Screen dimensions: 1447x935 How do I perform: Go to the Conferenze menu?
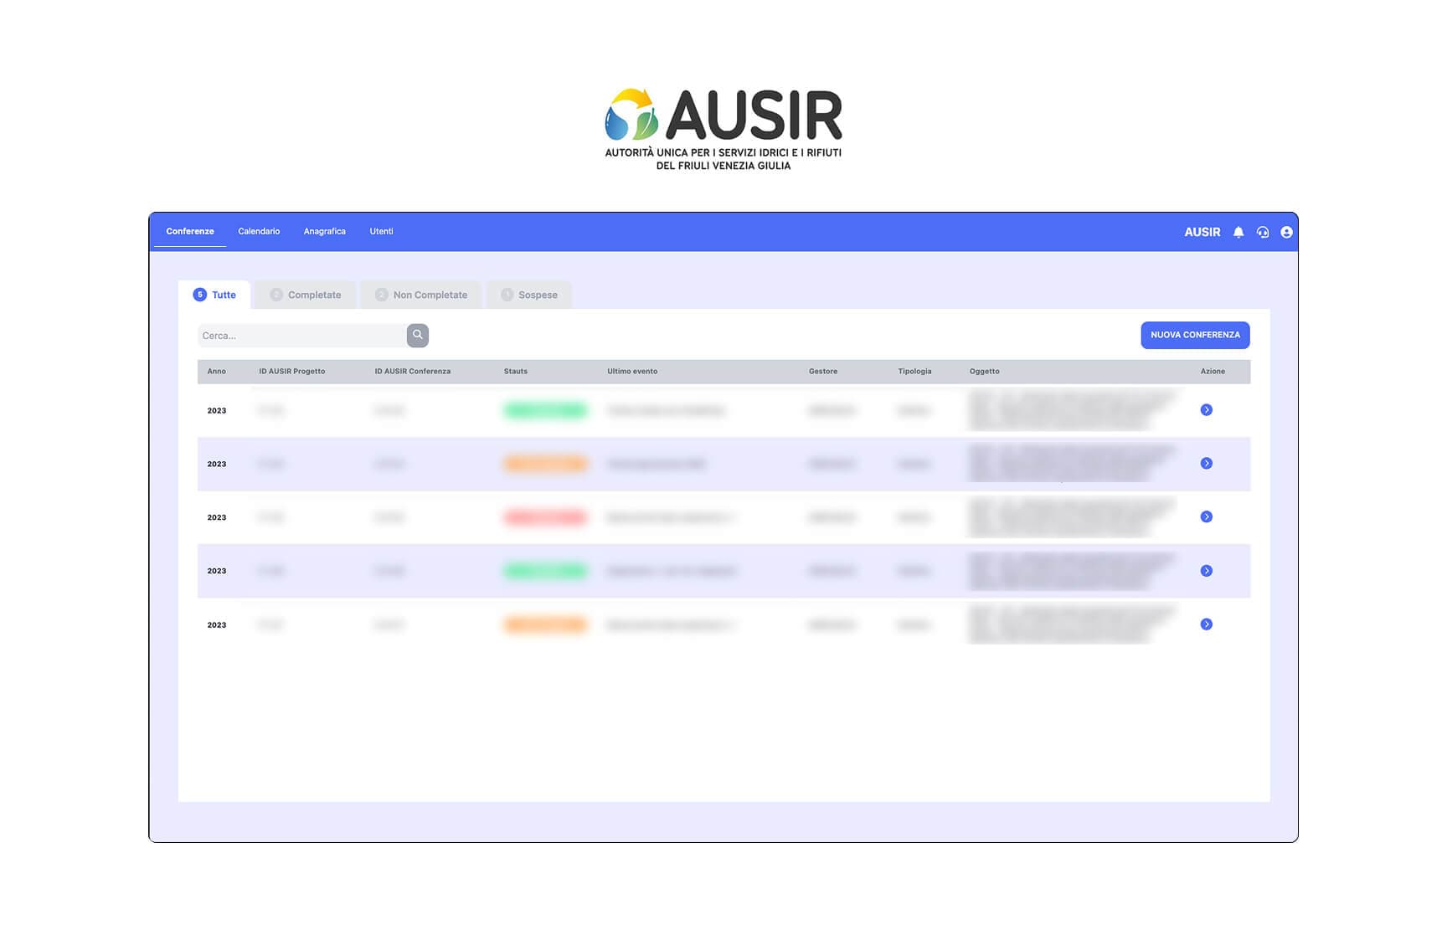[x=190, y=231]
